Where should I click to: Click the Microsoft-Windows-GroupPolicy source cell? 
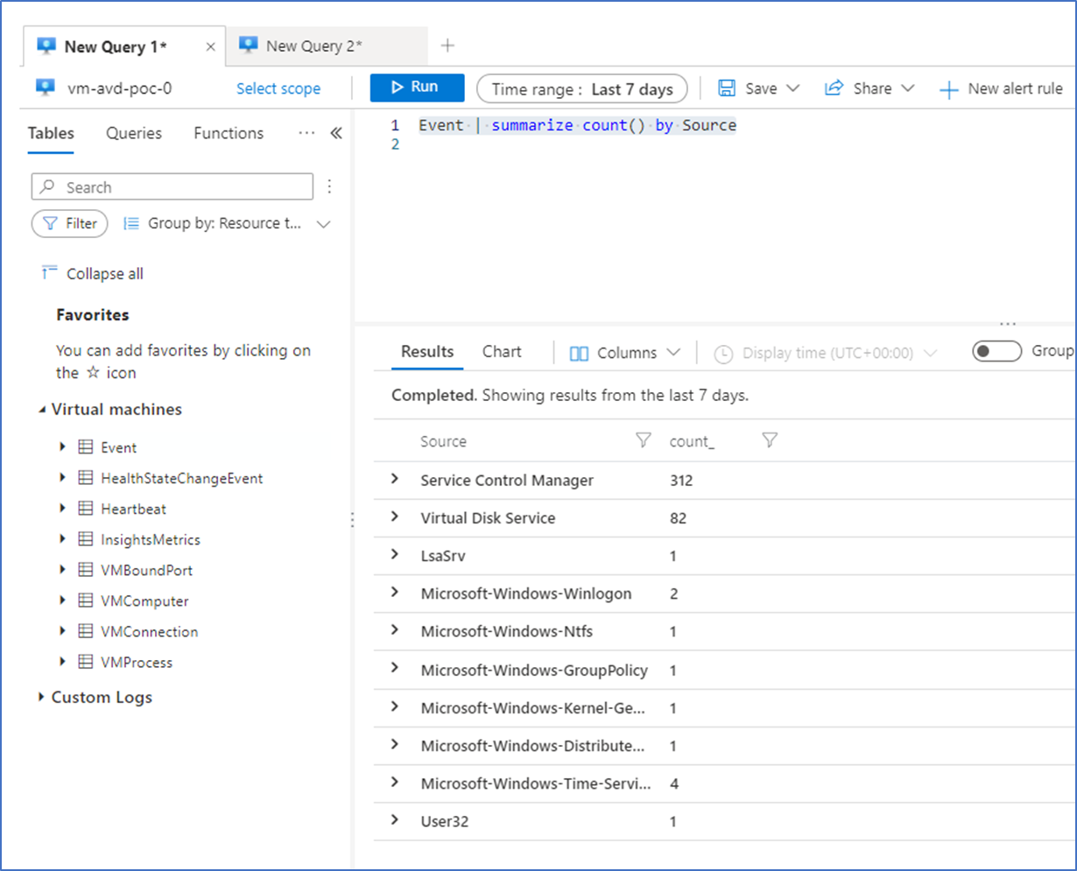[534, 671]
